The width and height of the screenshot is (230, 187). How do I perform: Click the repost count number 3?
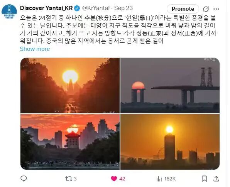[x=75, y=179]
